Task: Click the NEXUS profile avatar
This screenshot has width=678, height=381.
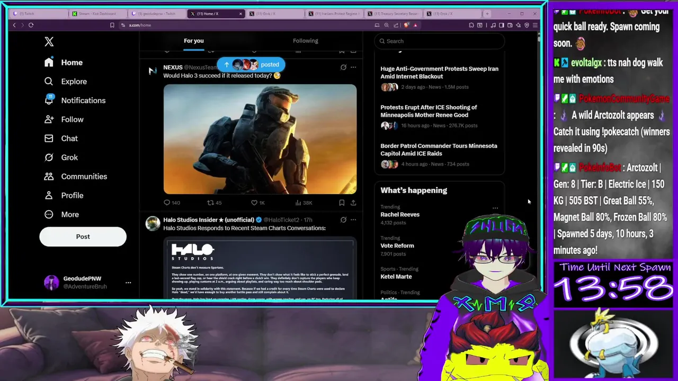Action: point(153,71)
